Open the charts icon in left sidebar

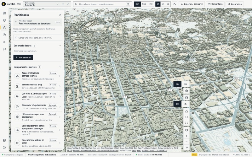point(4,42)
